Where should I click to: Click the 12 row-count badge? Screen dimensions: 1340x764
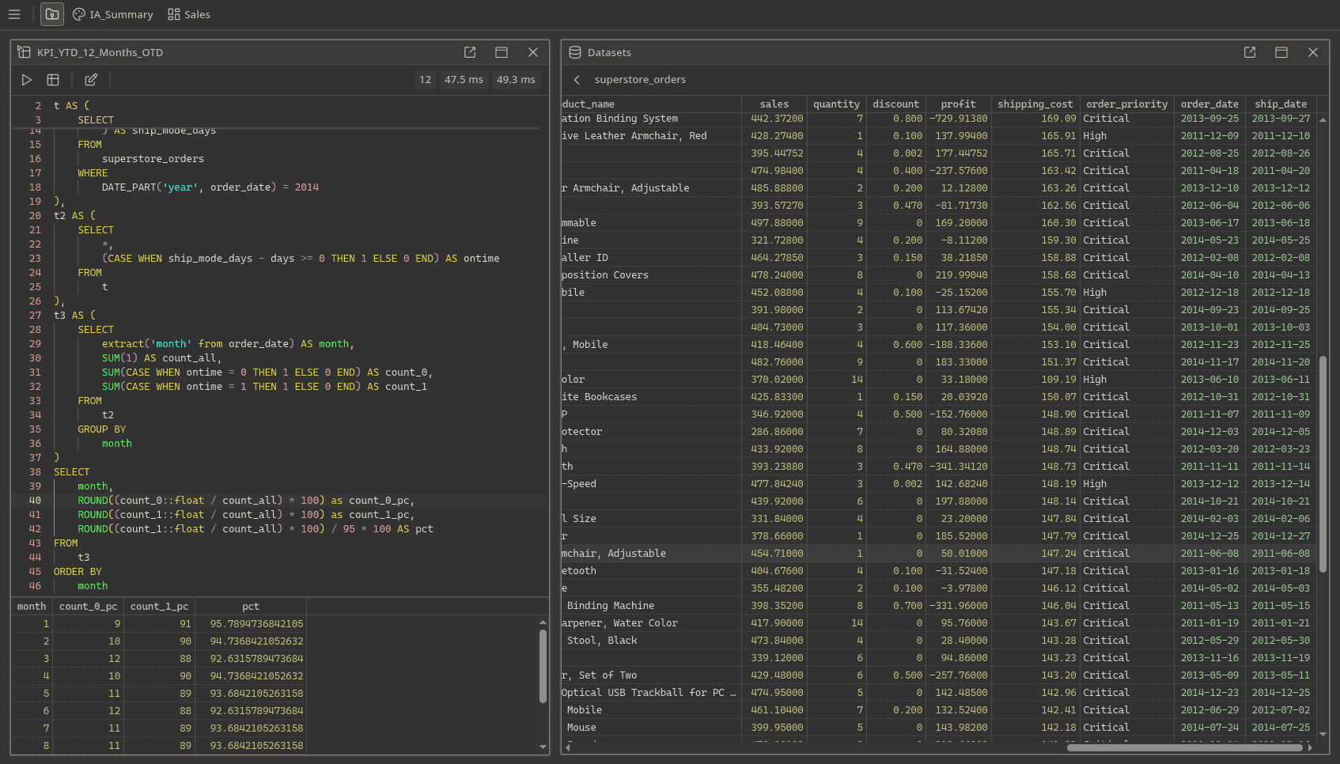425,79
